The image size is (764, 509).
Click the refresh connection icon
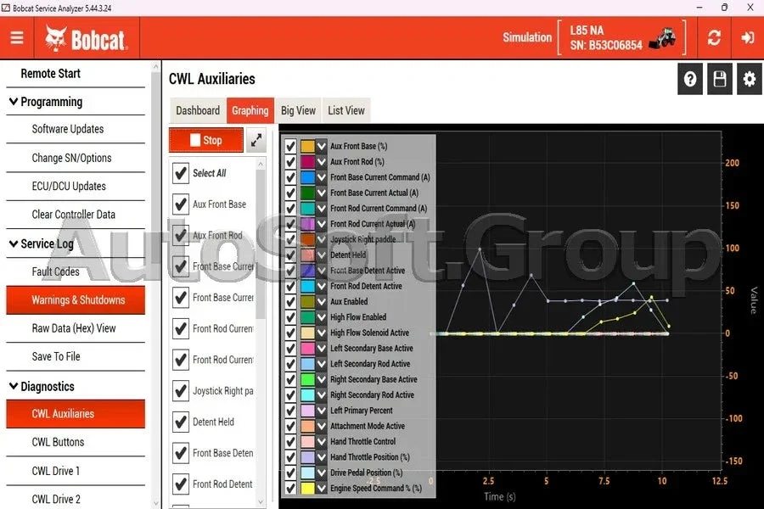point(714,37)
